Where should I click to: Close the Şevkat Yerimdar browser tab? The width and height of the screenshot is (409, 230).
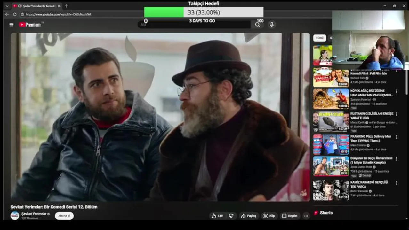(x=59, y=6)
